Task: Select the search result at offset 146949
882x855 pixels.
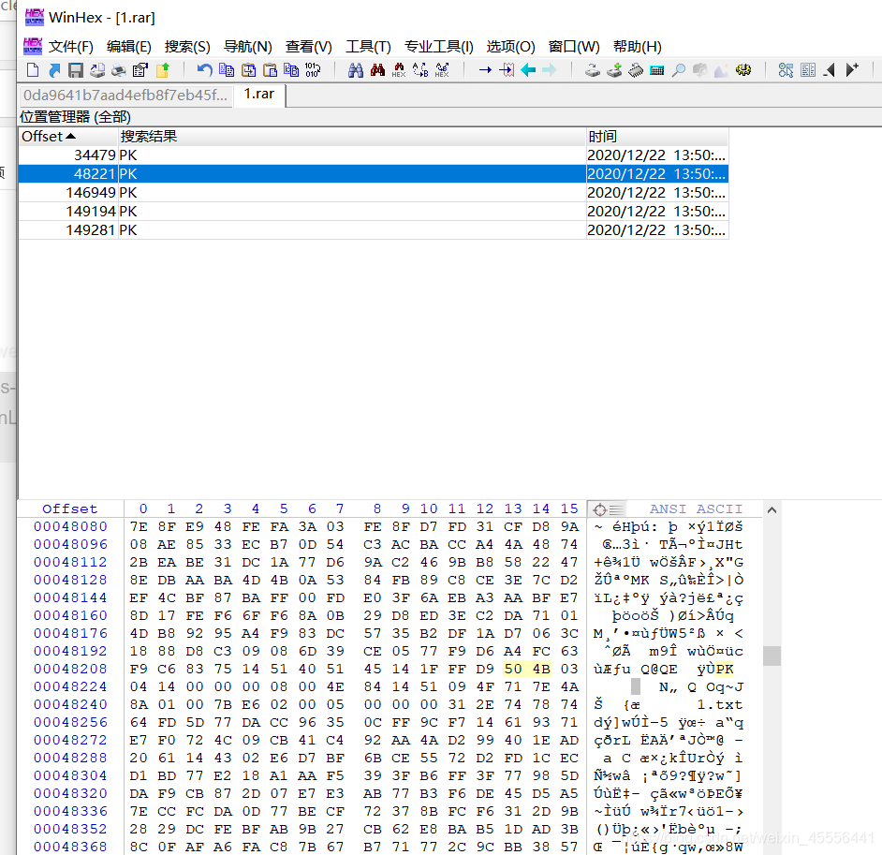Action: (x=374, y=192)
